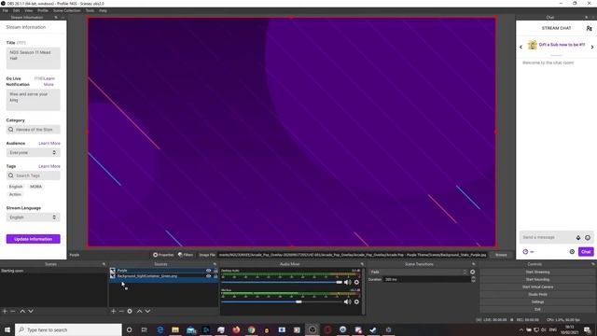
Task: Pop out the Audio Mixer dock
Action: 362,264
